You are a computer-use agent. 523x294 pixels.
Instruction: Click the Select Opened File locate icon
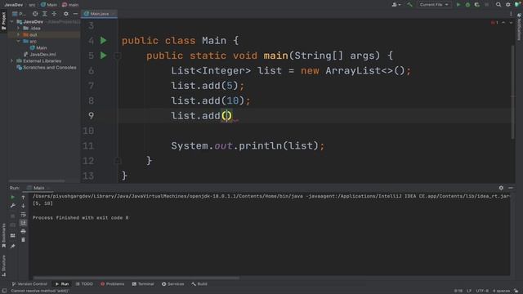[x=35, y=14]
